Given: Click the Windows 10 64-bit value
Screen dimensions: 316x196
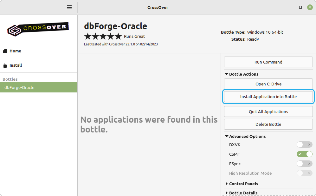Looking at the screenshot, I should pos(265,32).
